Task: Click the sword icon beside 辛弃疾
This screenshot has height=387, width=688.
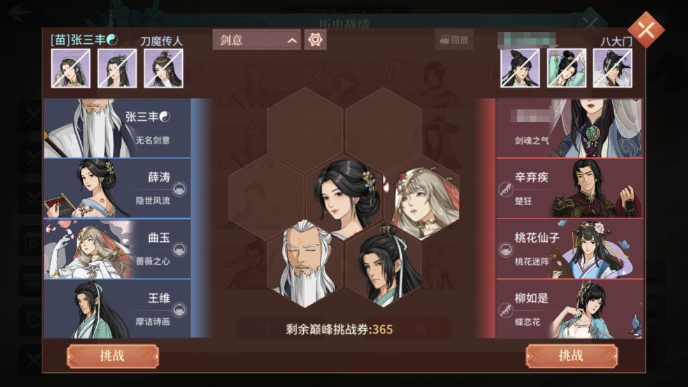Action: tap(505, 189)
